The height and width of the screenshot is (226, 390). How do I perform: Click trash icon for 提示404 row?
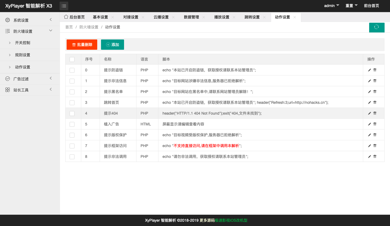375,113
